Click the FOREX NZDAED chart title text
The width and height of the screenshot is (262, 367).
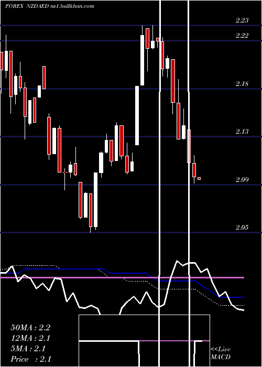27,6
